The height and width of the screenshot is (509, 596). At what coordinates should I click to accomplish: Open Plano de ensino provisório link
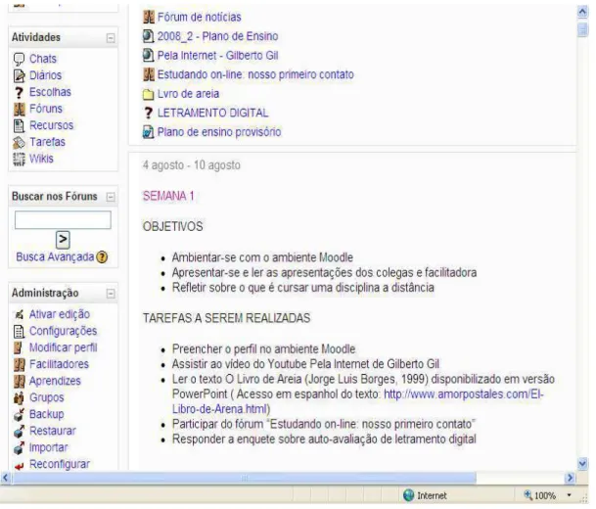pos(219,132)
